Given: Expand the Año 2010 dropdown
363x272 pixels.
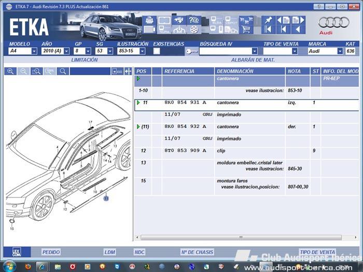Looking at the screenshot, I should 66,51.
